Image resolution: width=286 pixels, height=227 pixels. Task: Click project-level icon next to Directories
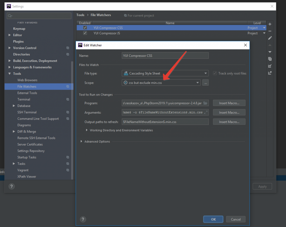68,54
